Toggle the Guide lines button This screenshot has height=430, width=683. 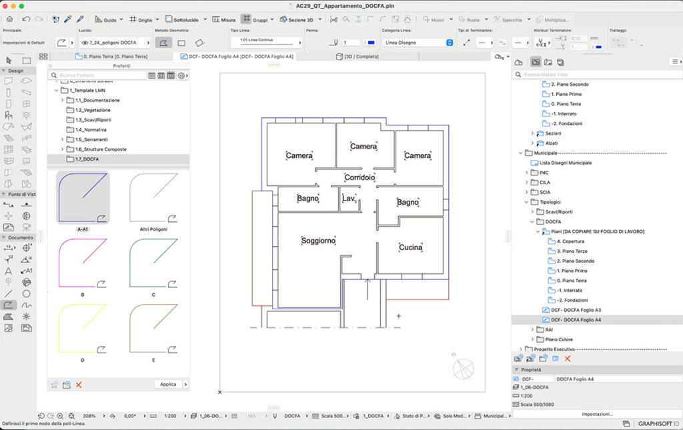[105, 19]
